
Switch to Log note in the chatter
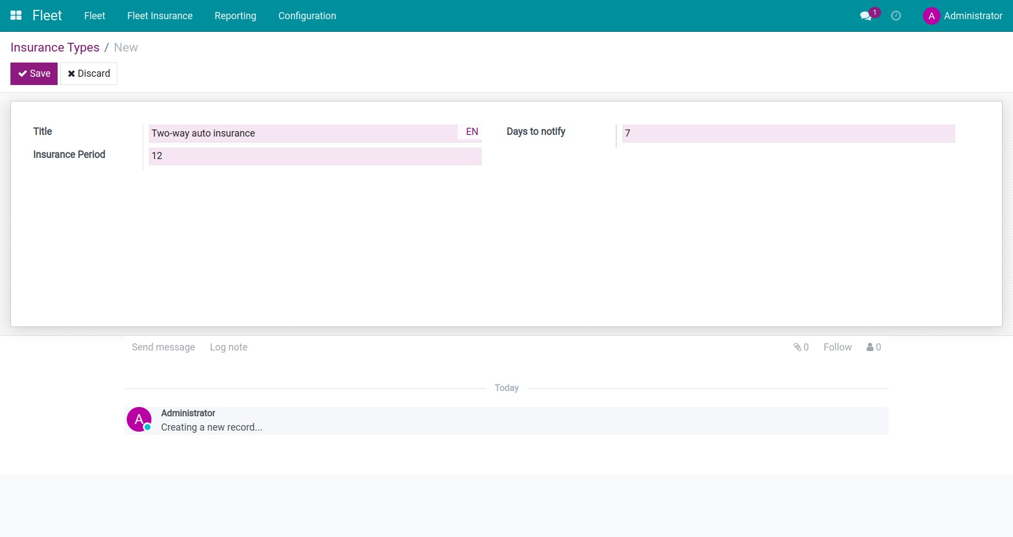(x=228, y=347)
